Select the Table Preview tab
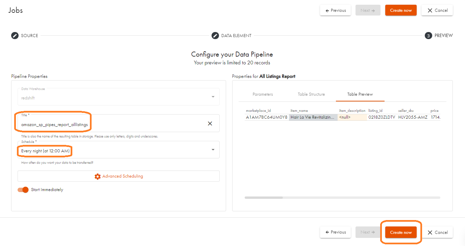The height and width of the screenshot is (246, 465). click(360, 94)
